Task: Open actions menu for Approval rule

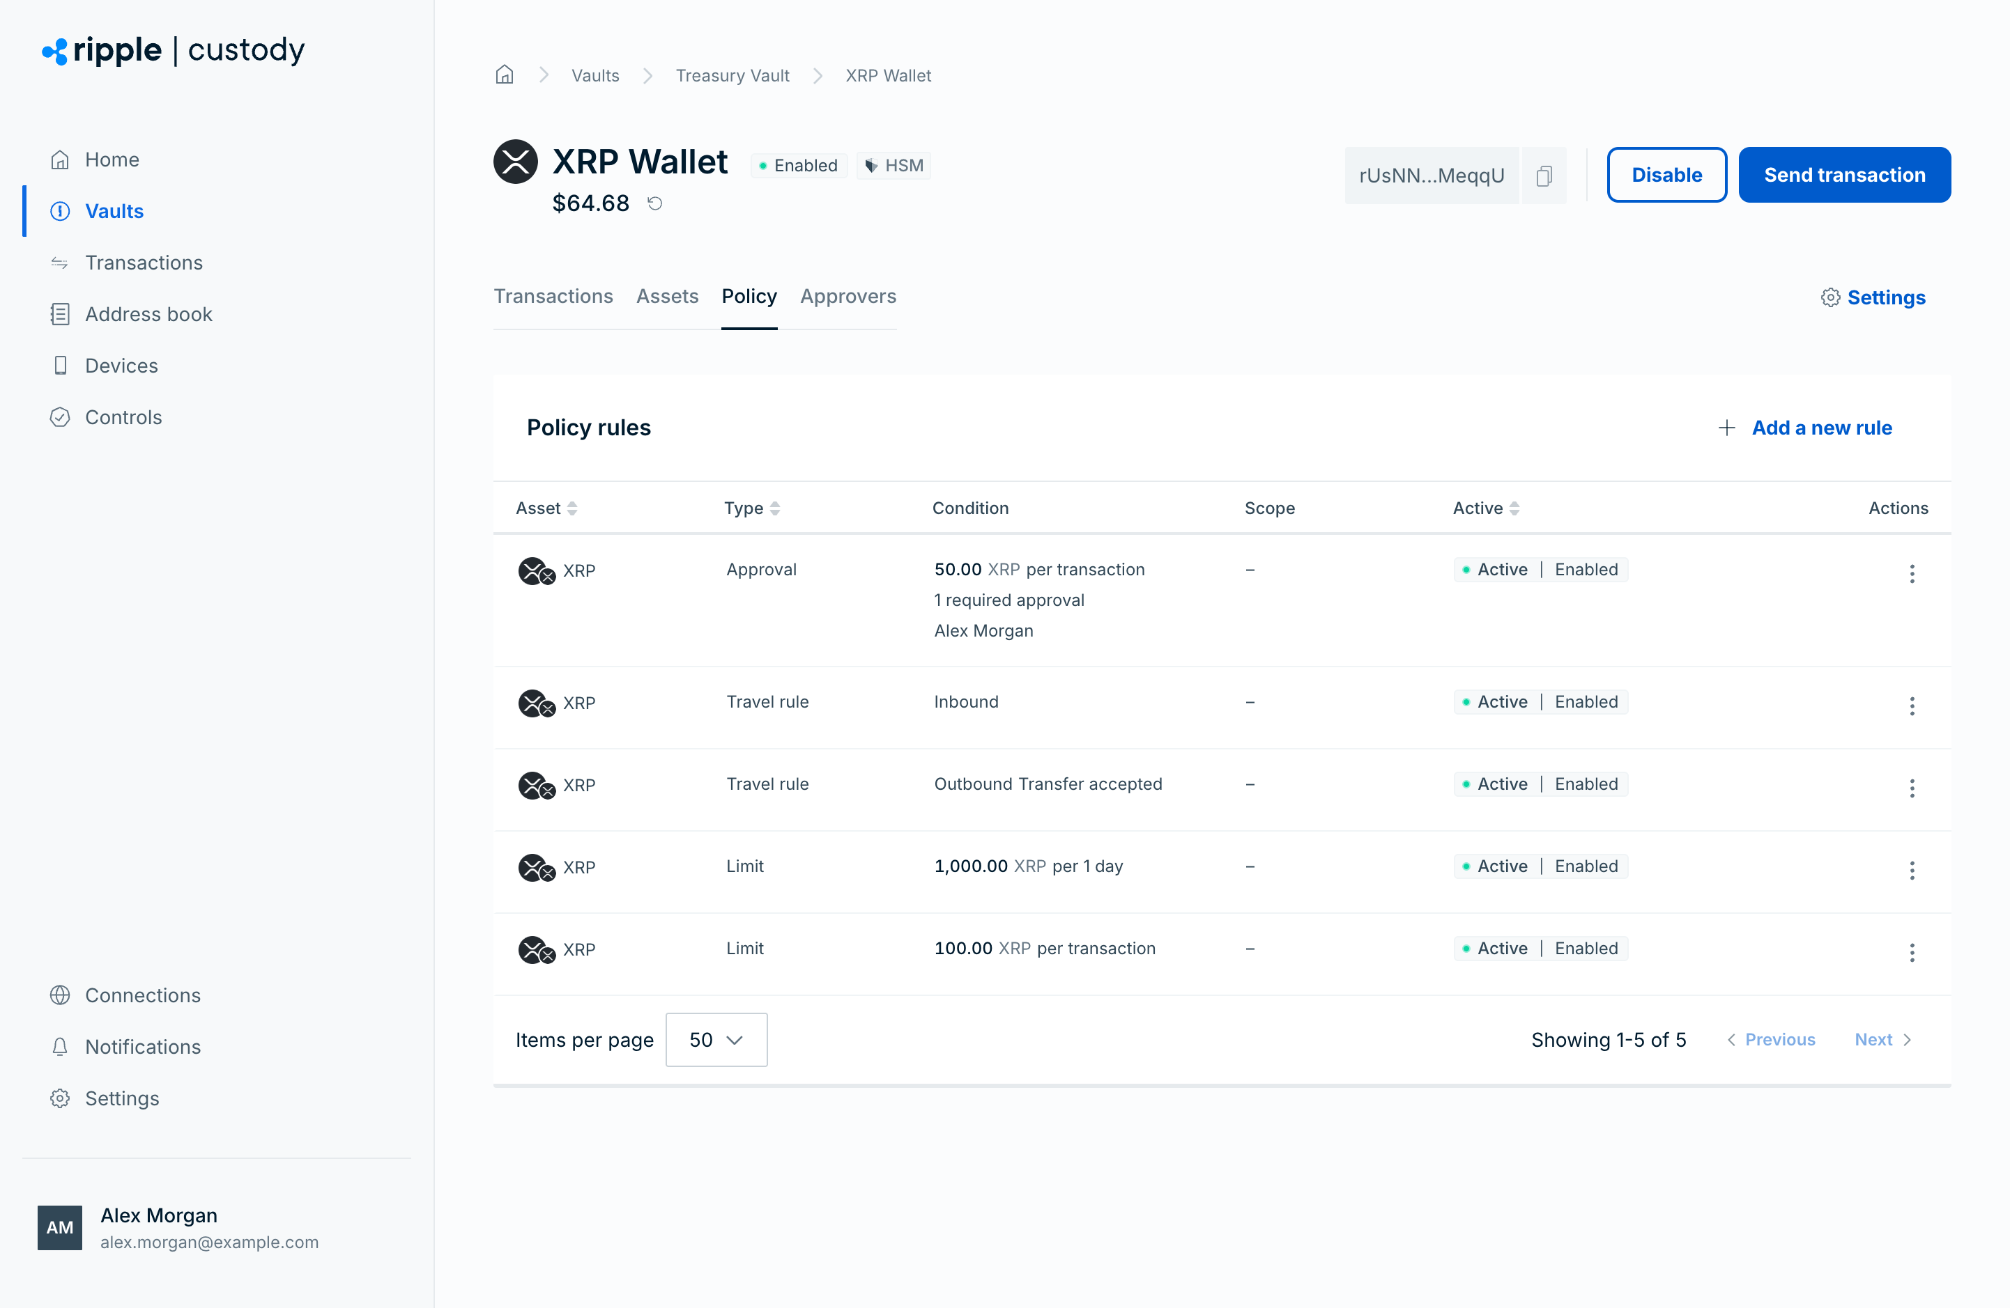Action: [1912, 574]
